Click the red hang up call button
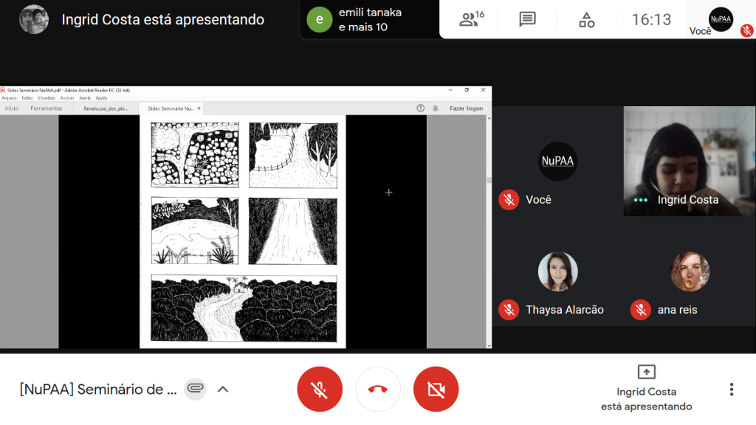 377,389
